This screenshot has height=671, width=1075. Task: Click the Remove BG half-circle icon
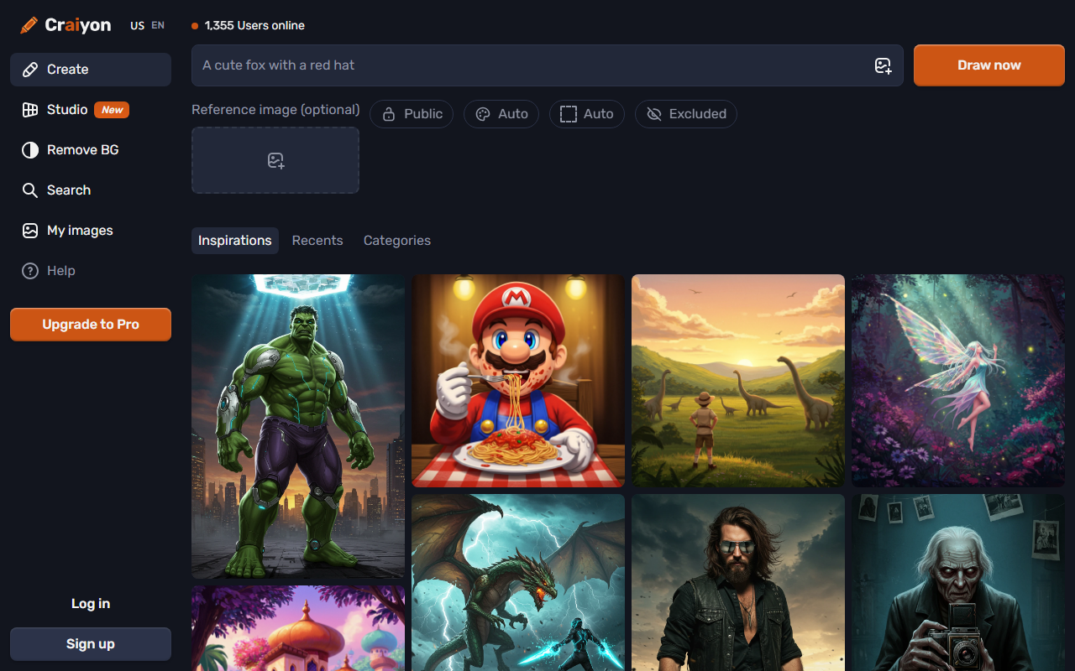[x=30, y=150]
